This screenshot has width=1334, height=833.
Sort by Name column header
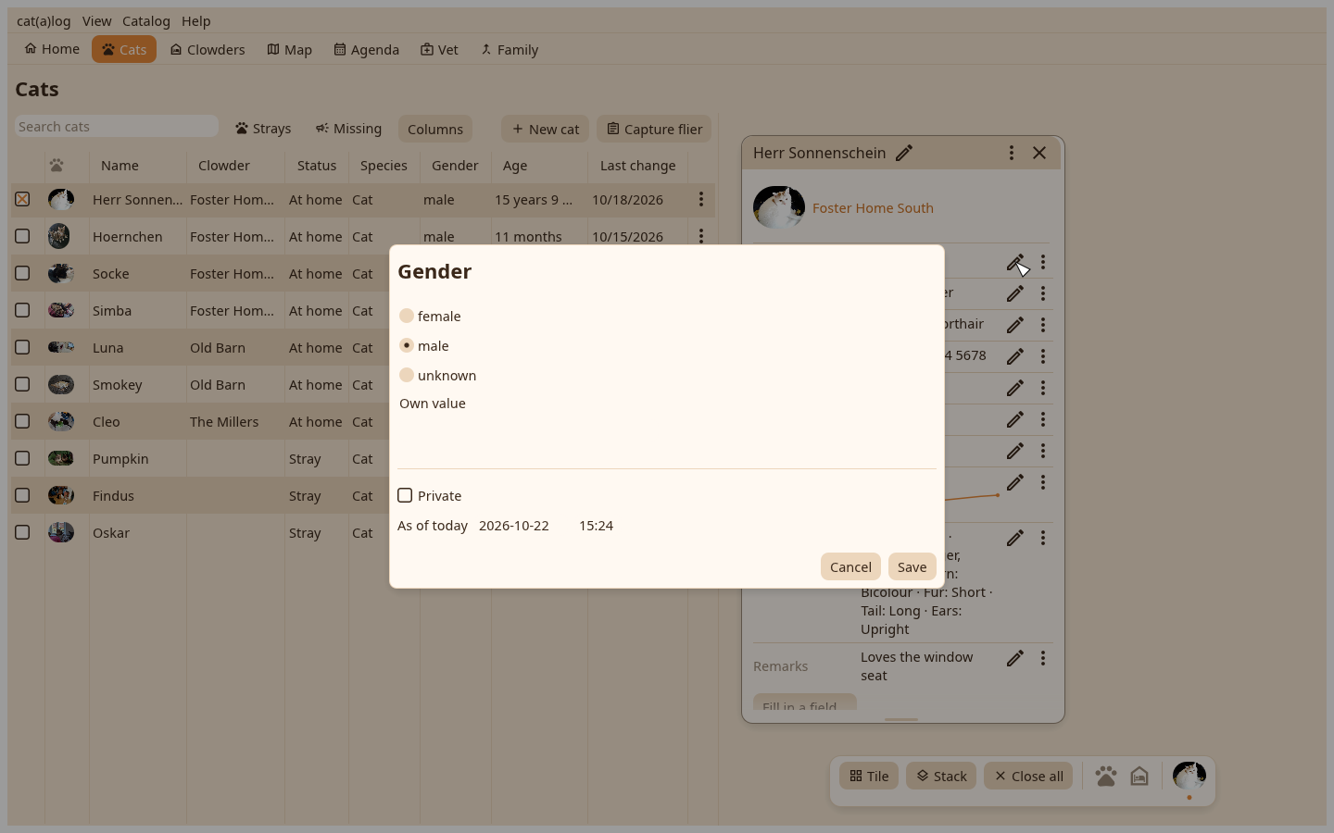120,166
